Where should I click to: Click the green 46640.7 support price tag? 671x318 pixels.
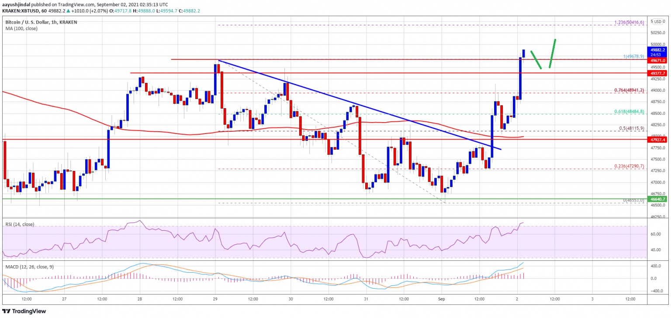click(x=657, y=199)
